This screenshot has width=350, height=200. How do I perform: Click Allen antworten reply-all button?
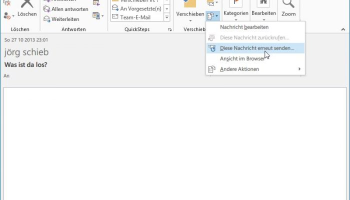[66, 9]
